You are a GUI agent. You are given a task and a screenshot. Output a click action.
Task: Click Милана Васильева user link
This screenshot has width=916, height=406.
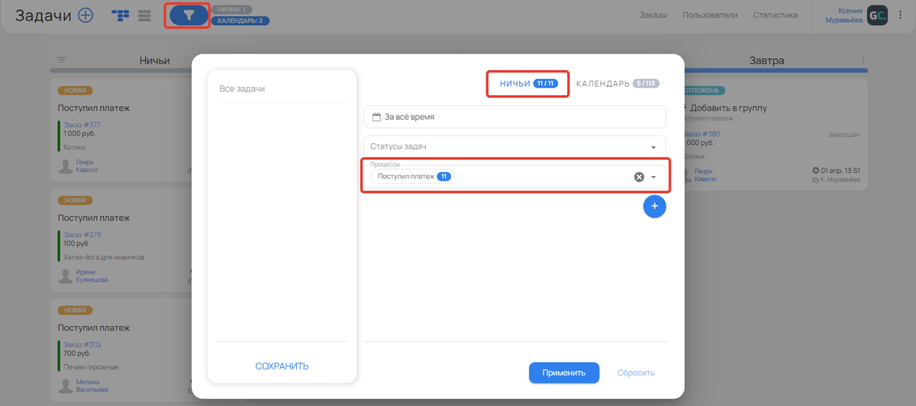coord(92,385)
